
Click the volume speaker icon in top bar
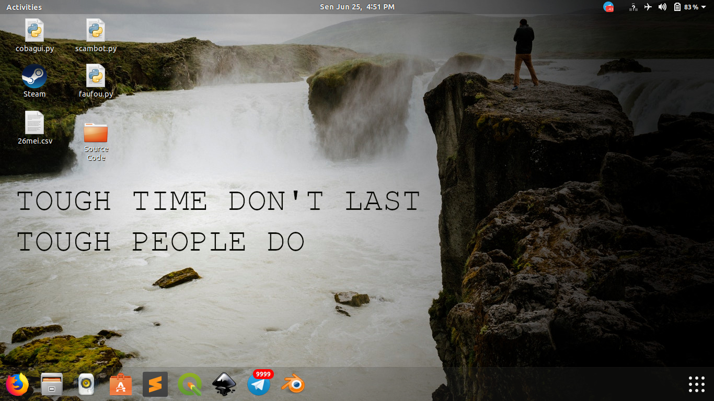coord(662,7)
